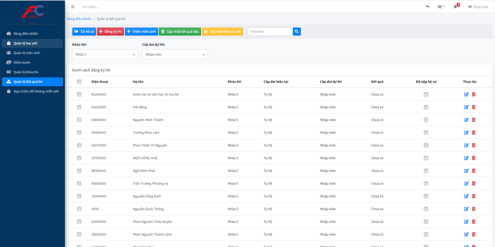Open the notification bell icon
Screen dimensions: 495x247
coord(455,7)
